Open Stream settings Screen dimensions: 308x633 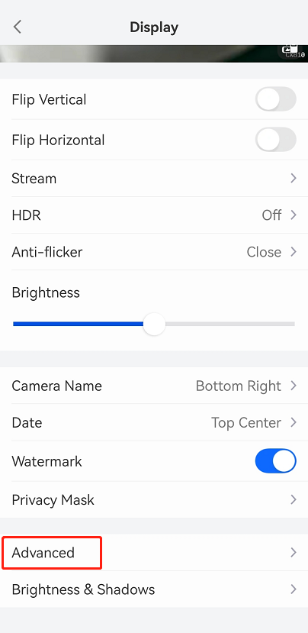pyautogui.click(x=154, y=178)
